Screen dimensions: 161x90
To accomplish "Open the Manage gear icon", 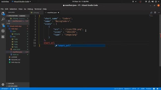I will click(3, 84).
